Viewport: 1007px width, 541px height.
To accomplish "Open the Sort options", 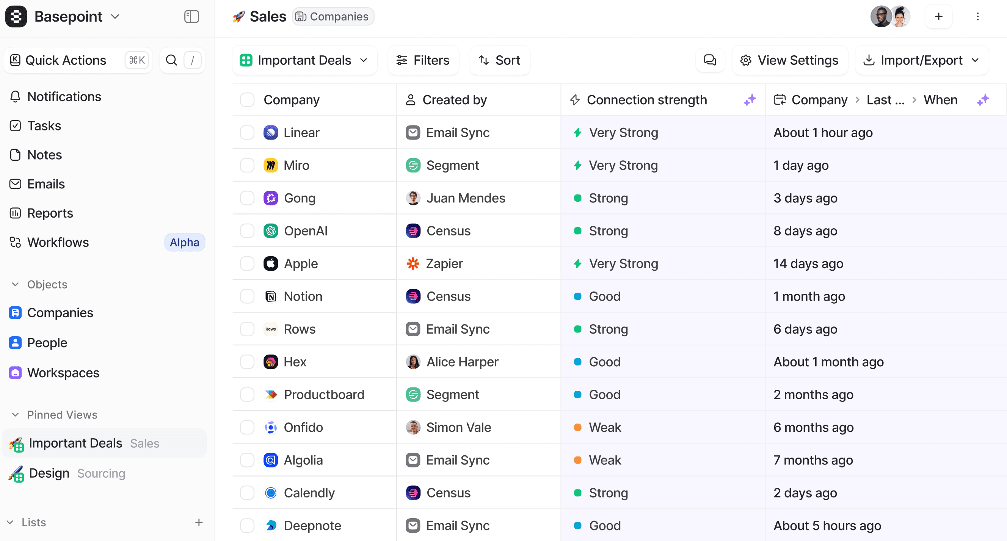I will (x=500, y=60).
